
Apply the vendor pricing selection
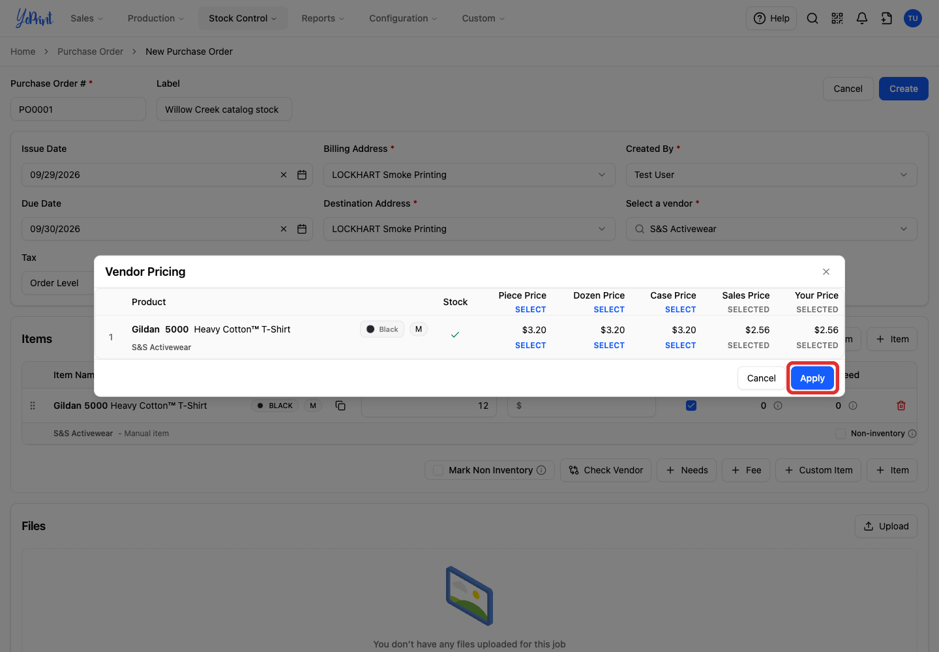(812, 378)
